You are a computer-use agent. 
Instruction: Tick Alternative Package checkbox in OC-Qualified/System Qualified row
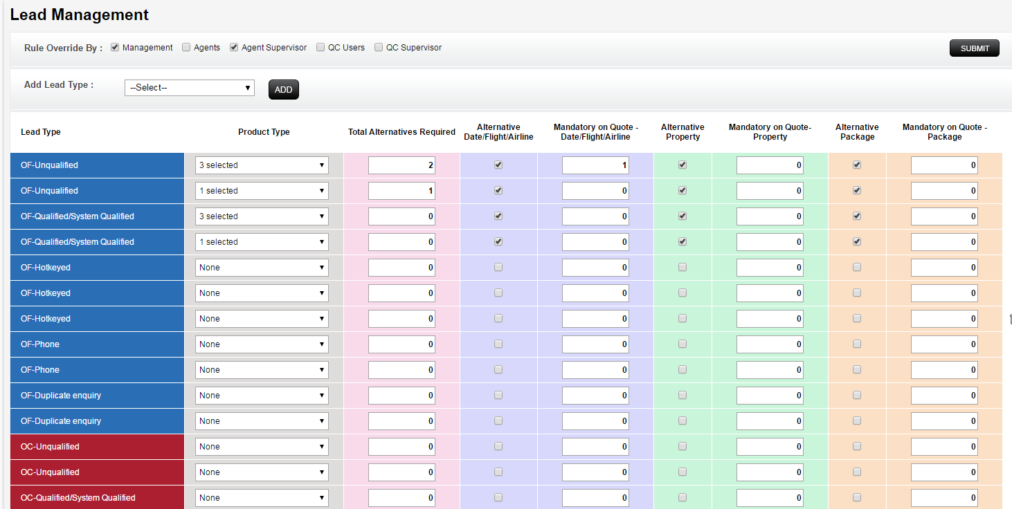(857, 497)
